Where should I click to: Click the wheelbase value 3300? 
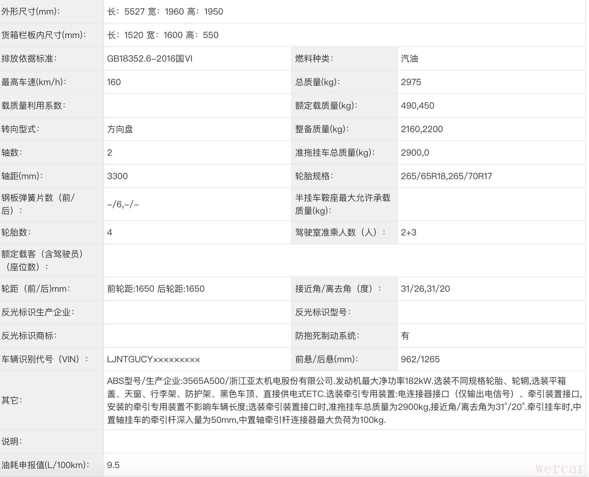117,176
